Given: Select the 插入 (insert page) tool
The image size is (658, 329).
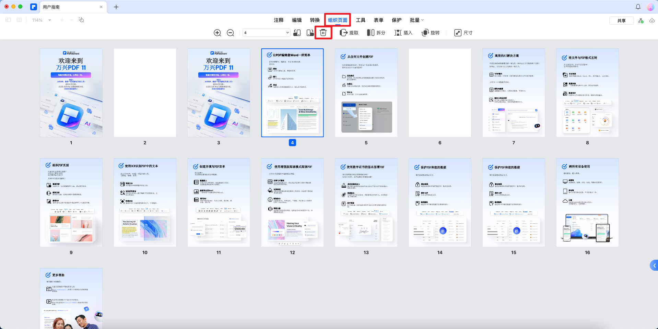Looking at the screenshot, I should pyautogui.click(x=403, y=33).
